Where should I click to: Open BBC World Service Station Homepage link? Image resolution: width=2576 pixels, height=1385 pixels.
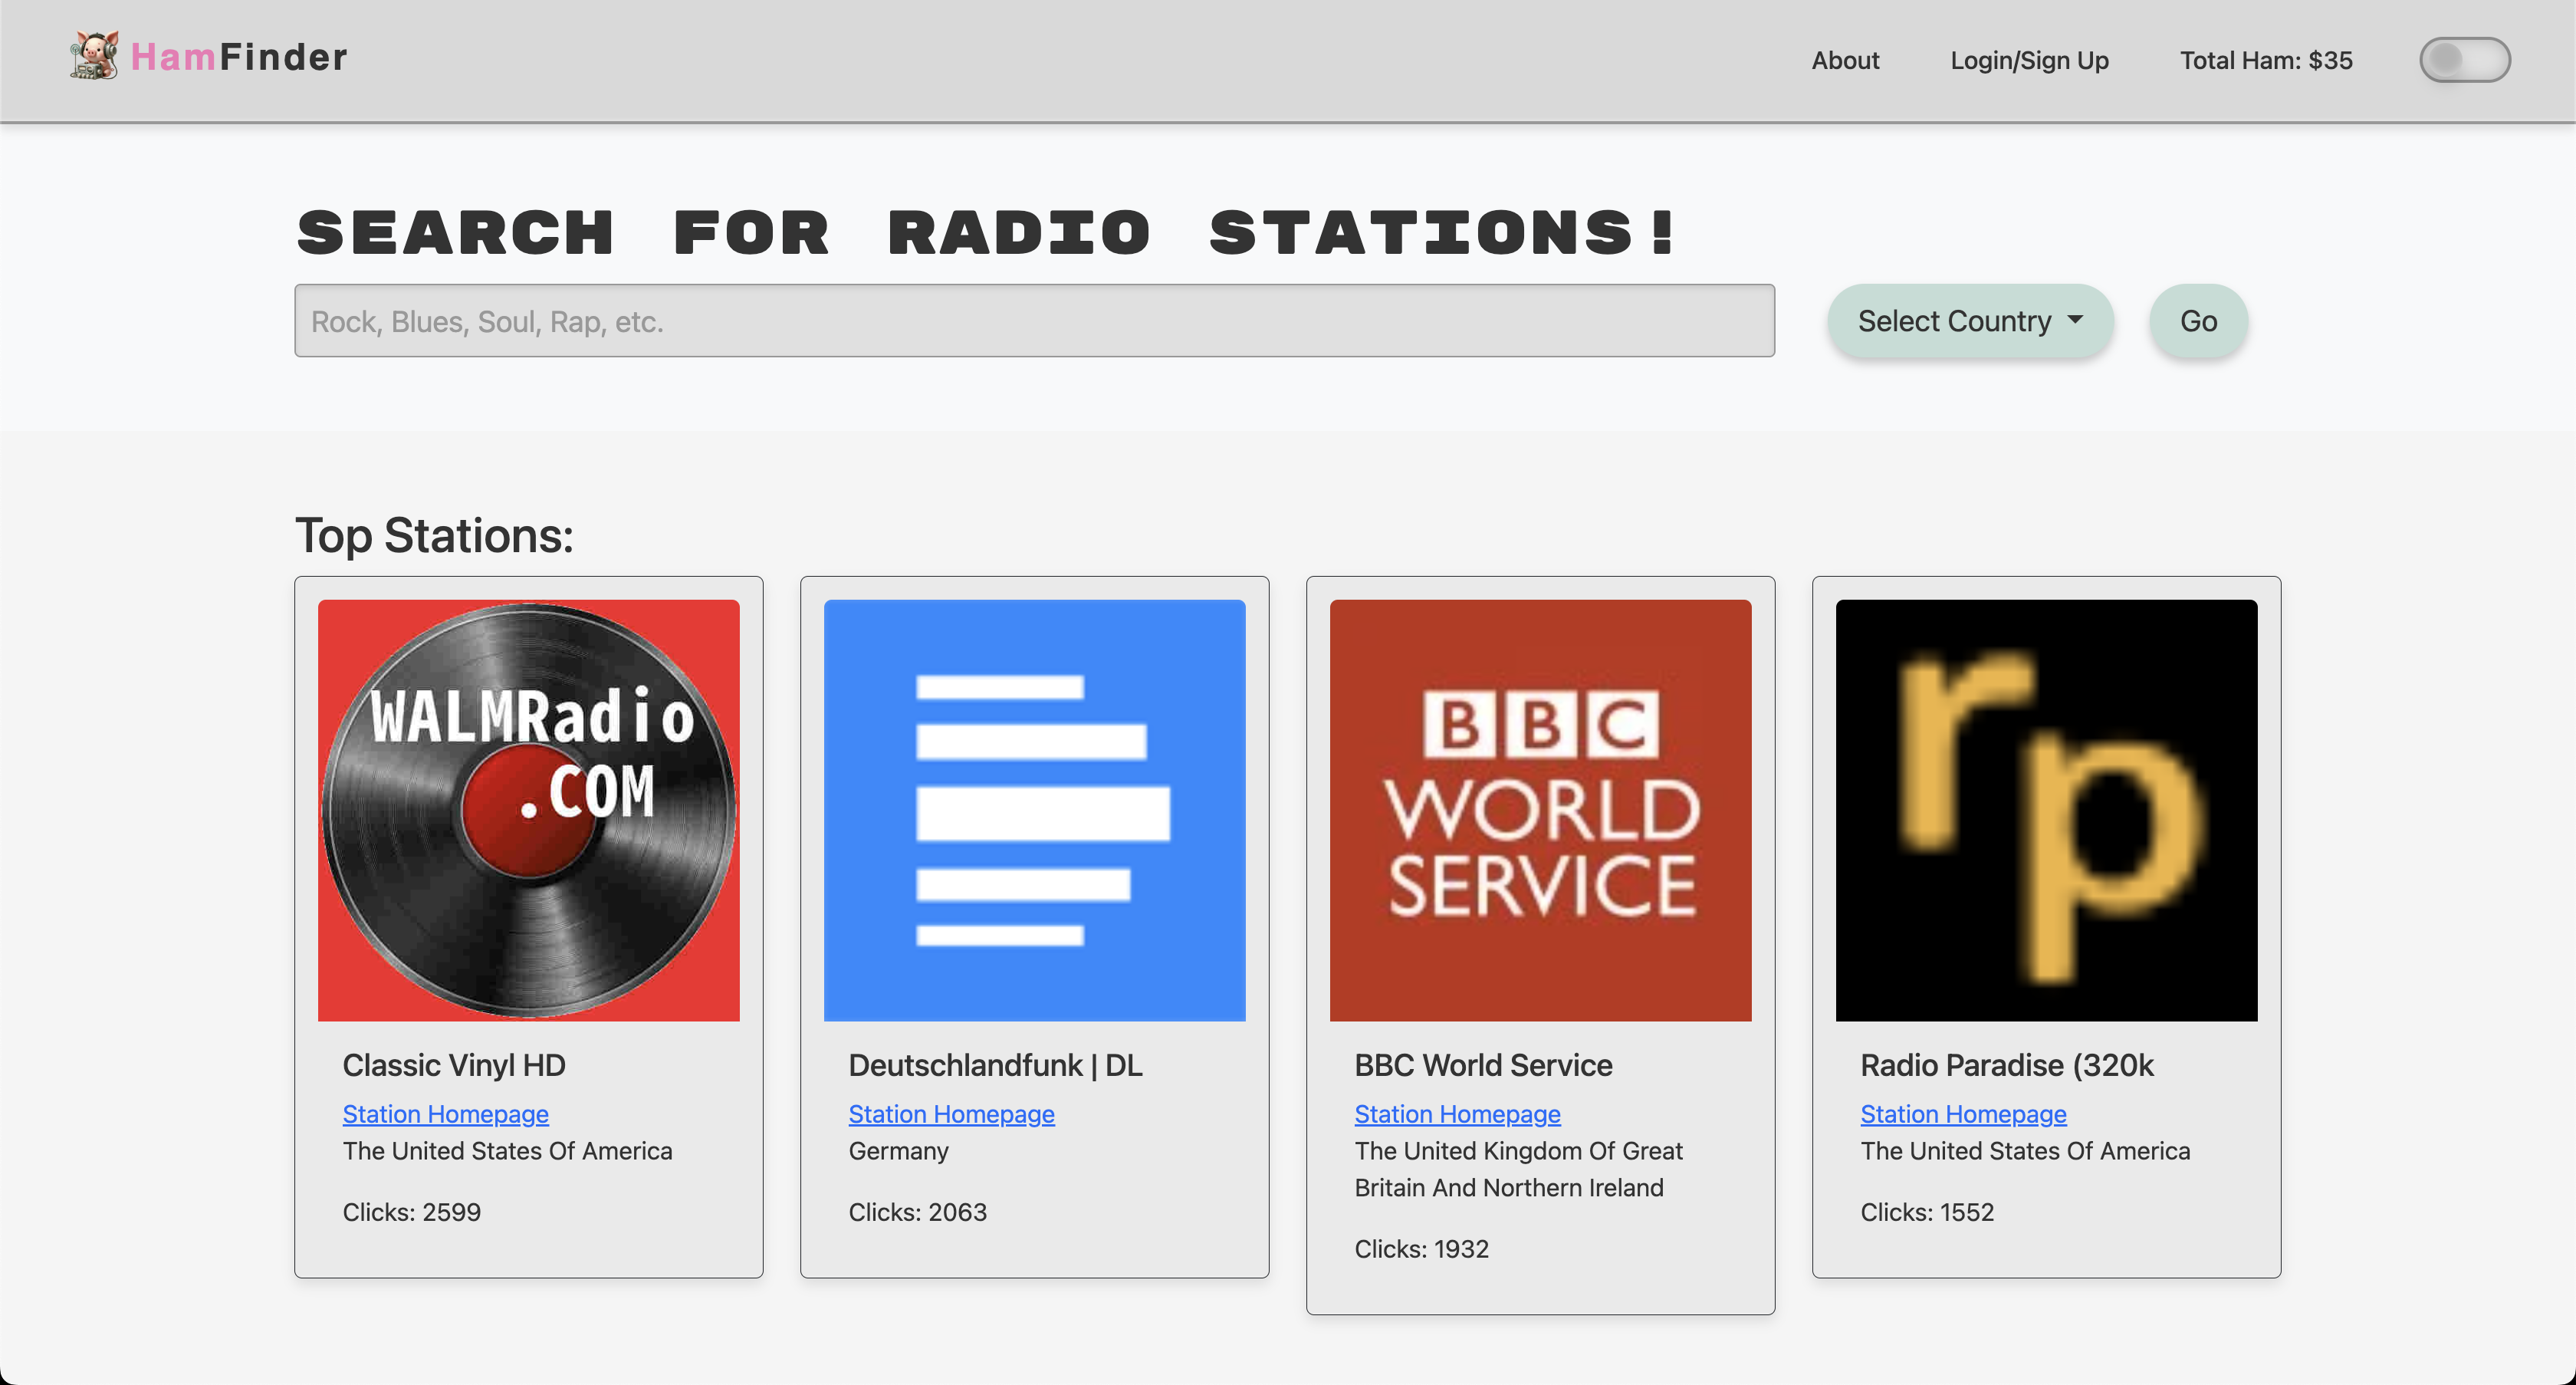[x=1457, y=1114]
